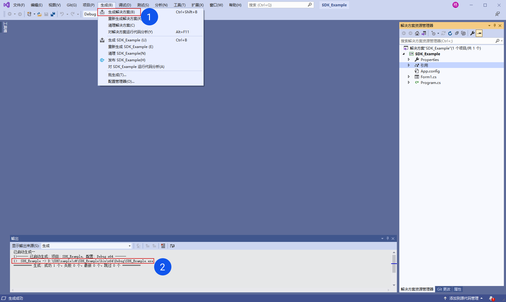Open pending changes filter dropdown arrow

coord(438,33)
